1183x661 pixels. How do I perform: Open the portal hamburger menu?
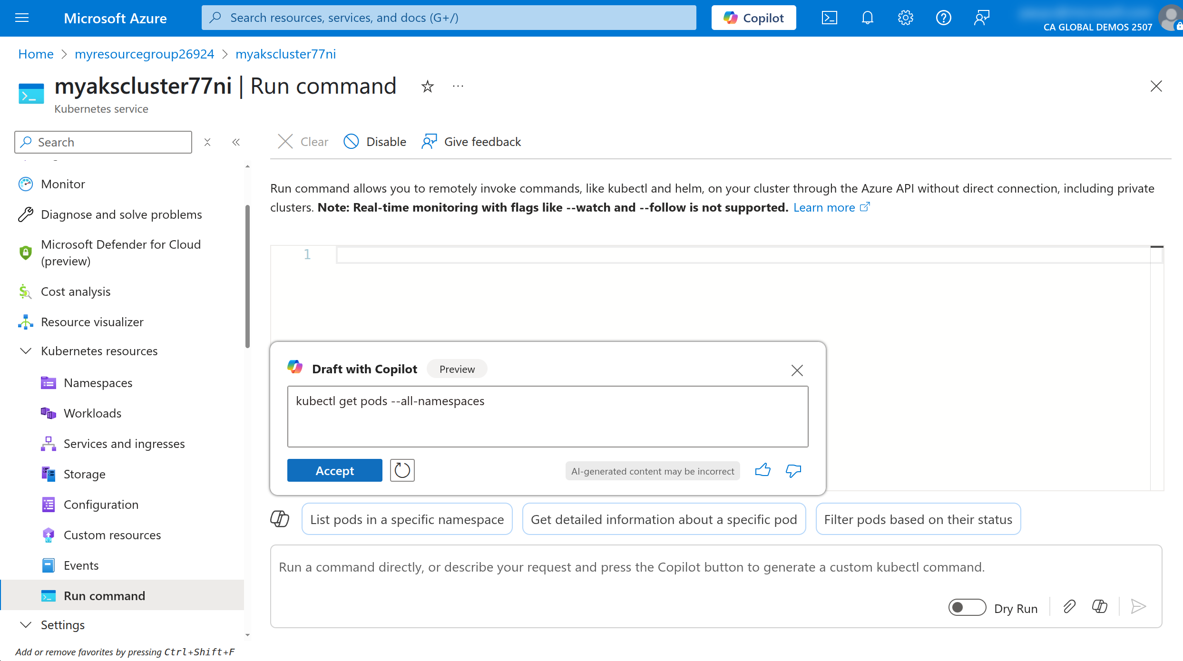(x=22, y=18)
